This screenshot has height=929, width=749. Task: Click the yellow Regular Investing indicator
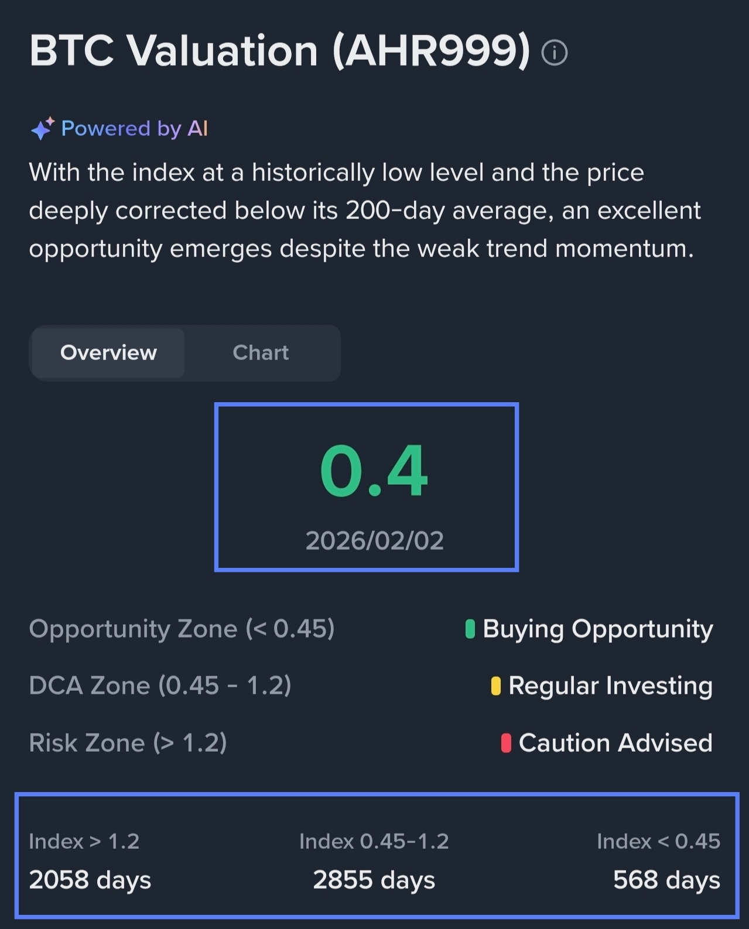tap(495, 686)
